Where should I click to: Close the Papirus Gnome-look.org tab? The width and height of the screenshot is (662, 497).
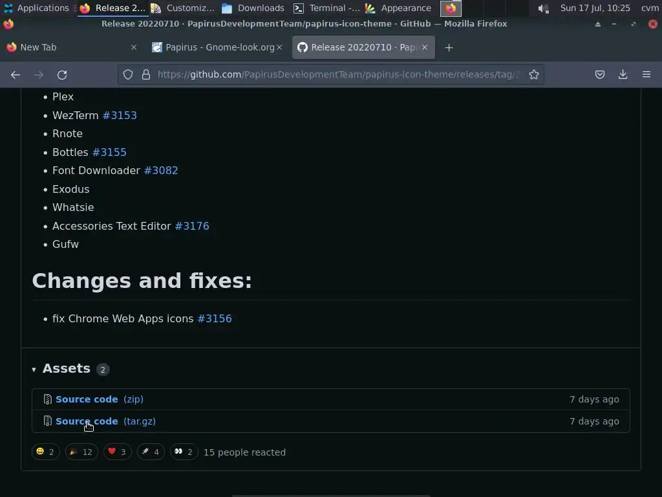coord(279,47)
